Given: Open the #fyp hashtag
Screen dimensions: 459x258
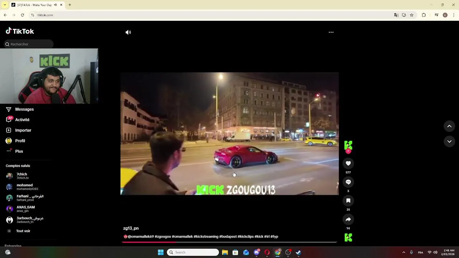Looking at the screenshot, I should click(x=274, y=236).
